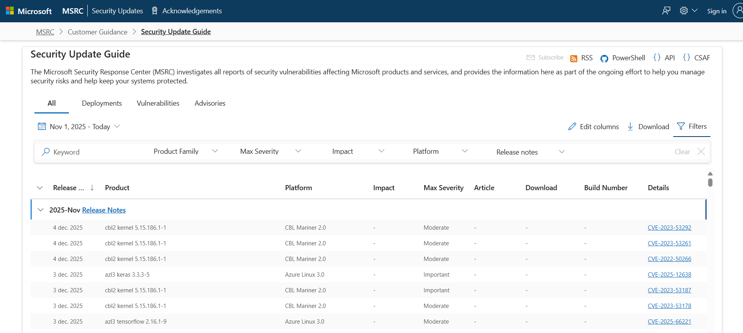Switch to the Vulnerabilities tab
The image size is (743, 333).
158,103
